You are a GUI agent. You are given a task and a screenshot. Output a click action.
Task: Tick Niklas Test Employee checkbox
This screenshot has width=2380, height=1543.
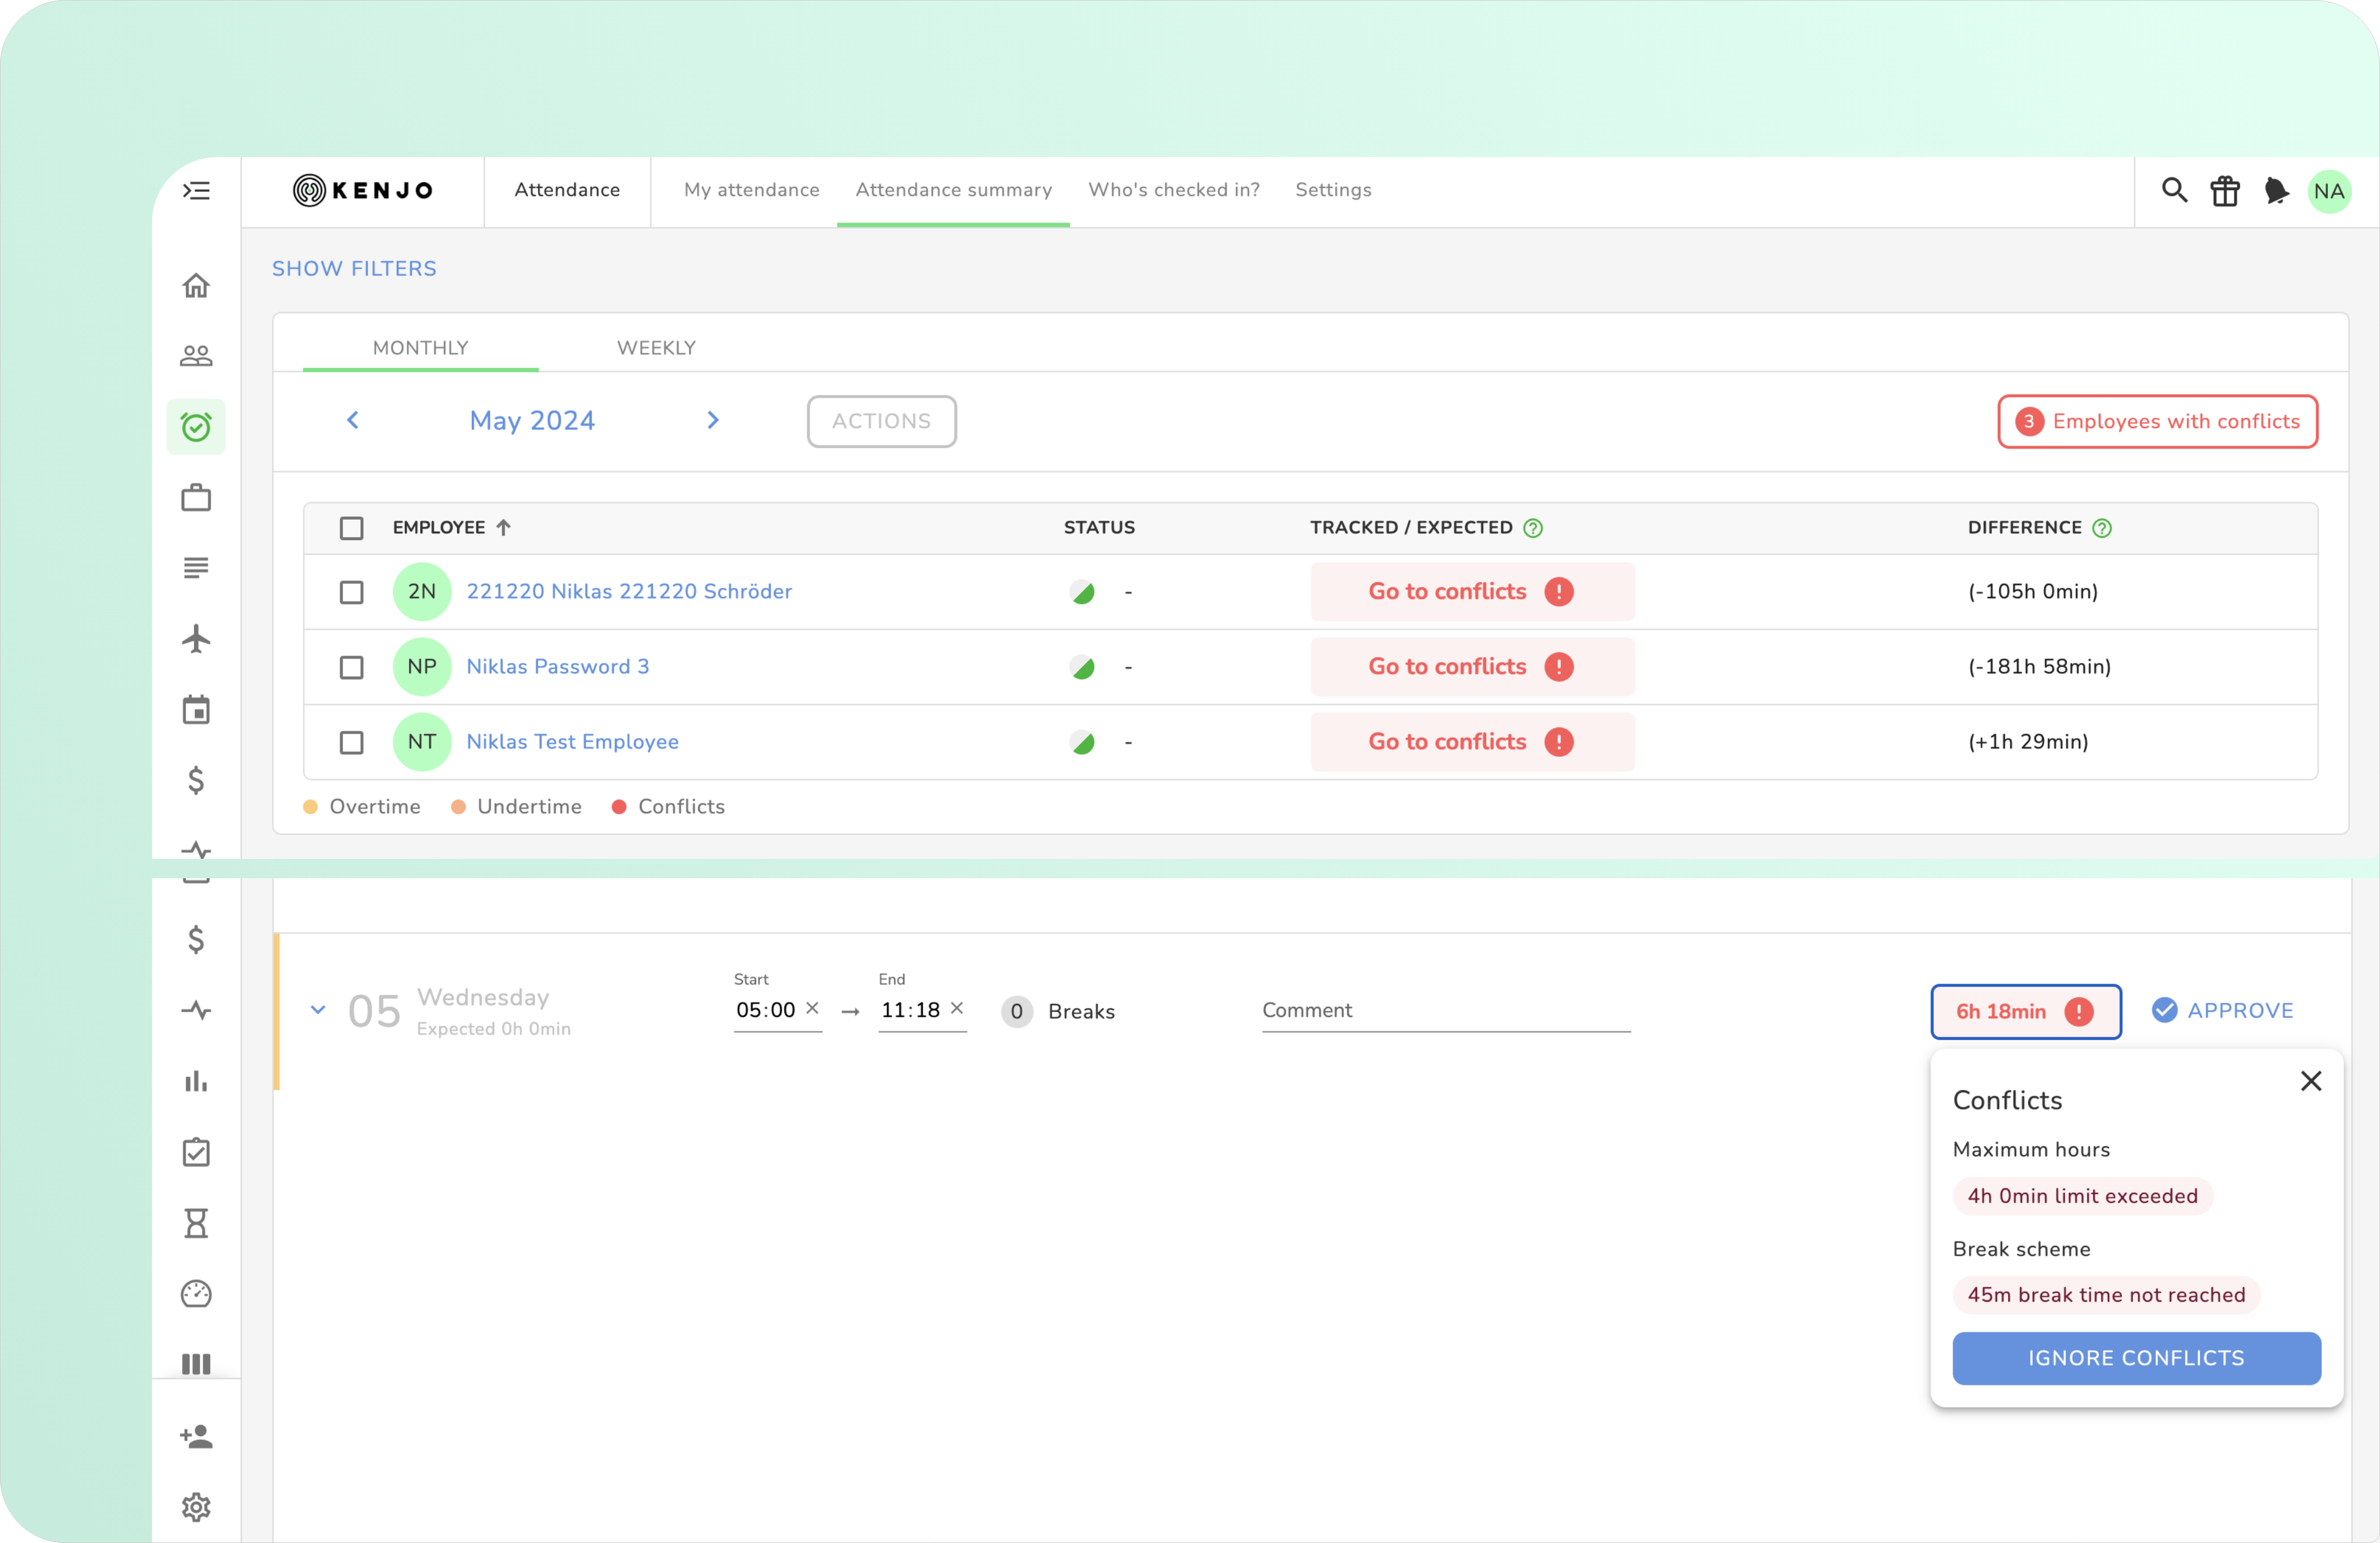(x=351, y=742)
